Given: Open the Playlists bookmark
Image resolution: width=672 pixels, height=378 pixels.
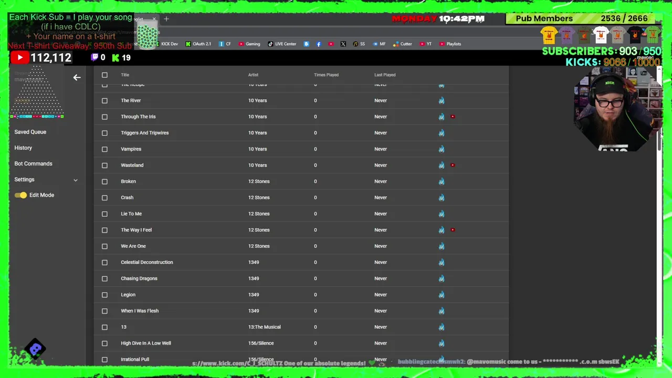Looking at the screenshot, I should [x=450, y=44].
